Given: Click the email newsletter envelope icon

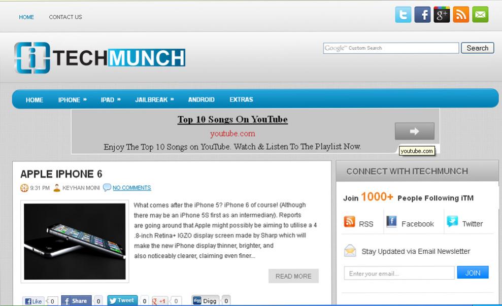Looking at the screenshot, I should pyautogui.click(x=350, y=251).
